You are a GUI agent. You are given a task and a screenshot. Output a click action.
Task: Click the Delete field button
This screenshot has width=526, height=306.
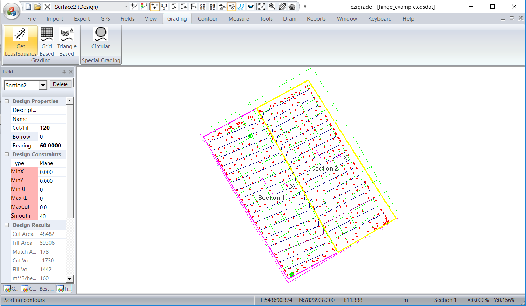[60, 84]
